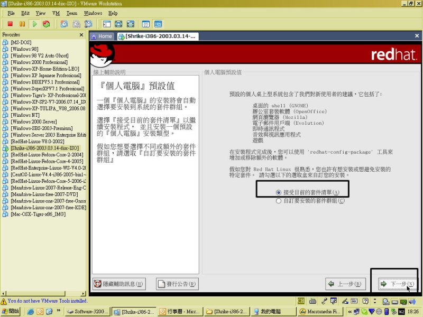Click the Internet Explorer quick launch icon

pos(31,312)
